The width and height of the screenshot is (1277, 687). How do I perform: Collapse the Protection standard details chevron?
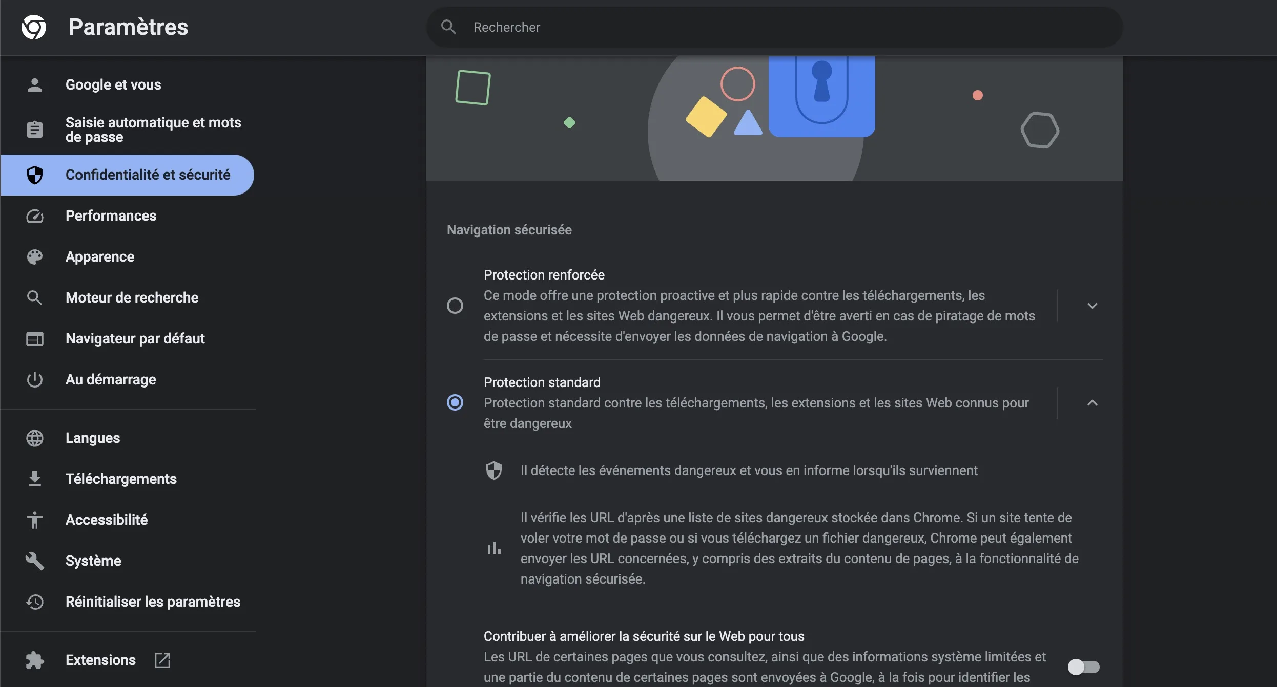click(x=1092, y=403)
